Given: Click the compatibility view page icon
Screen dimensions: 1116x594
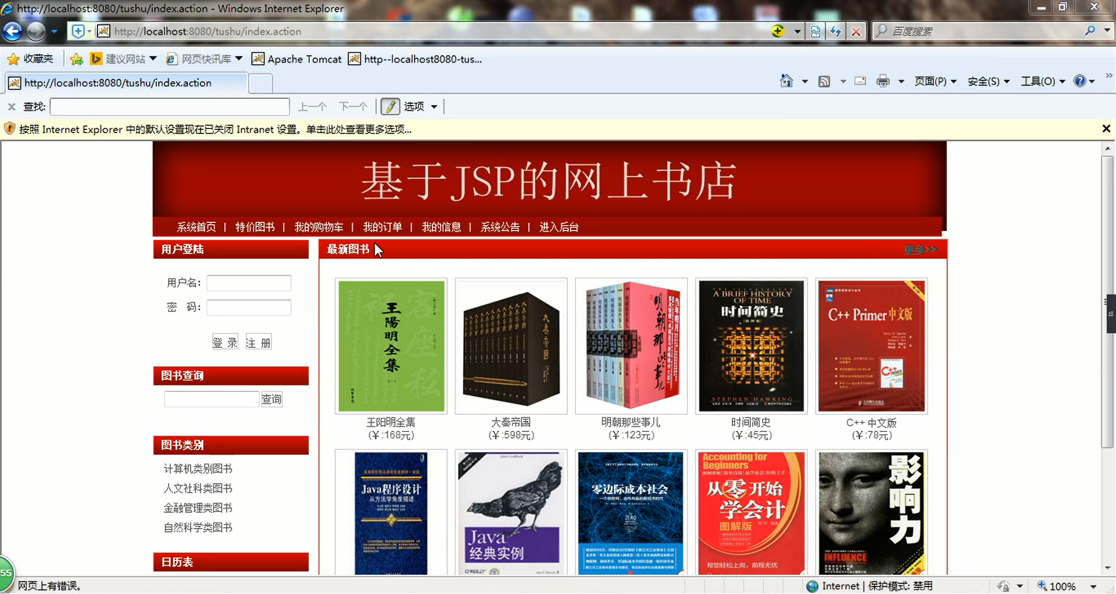Looking at the screenshot, I should tap(815, 31).
